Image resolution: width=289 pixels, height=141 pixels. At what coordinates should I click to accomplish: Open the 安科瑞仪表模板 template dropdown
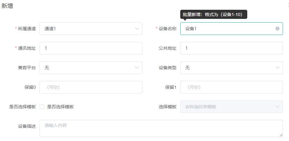(231, 107)
